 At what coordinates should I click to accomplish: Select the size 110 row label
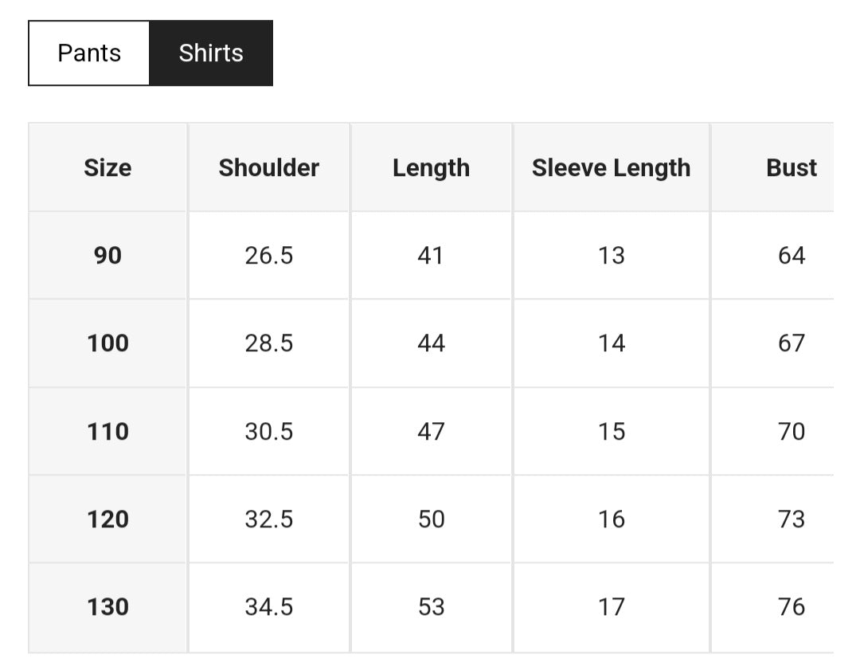pos(107,432)
